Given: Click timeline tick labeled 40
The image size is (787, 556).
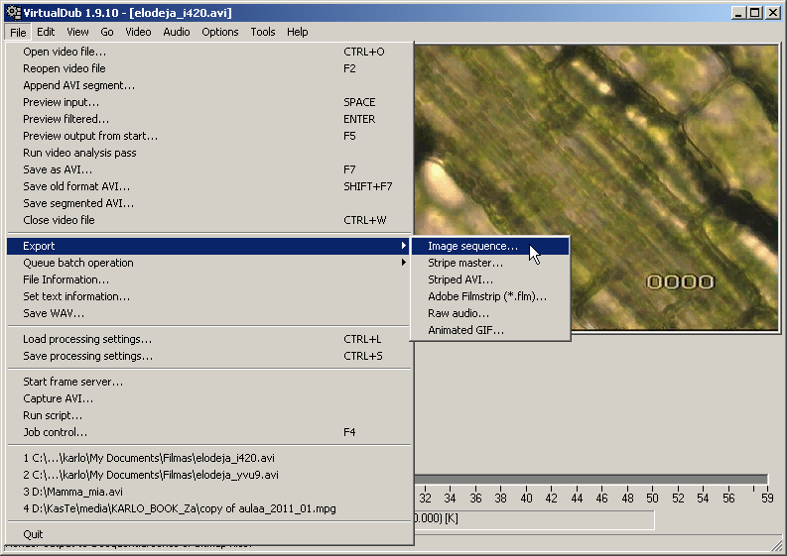Looking at the screenshot, I should [x=526, y=496].
